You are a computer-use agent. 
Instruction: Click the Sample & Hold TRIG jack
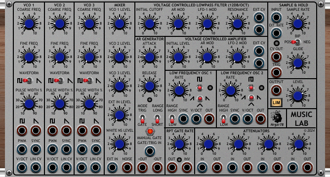(x=276, y=72)
